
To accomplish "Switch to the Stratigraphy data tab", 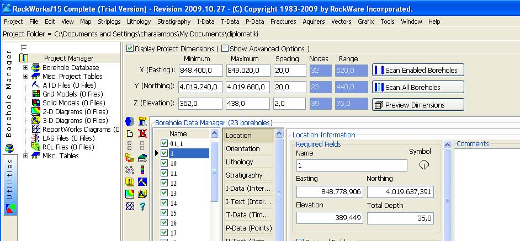I will click(249, 175).
